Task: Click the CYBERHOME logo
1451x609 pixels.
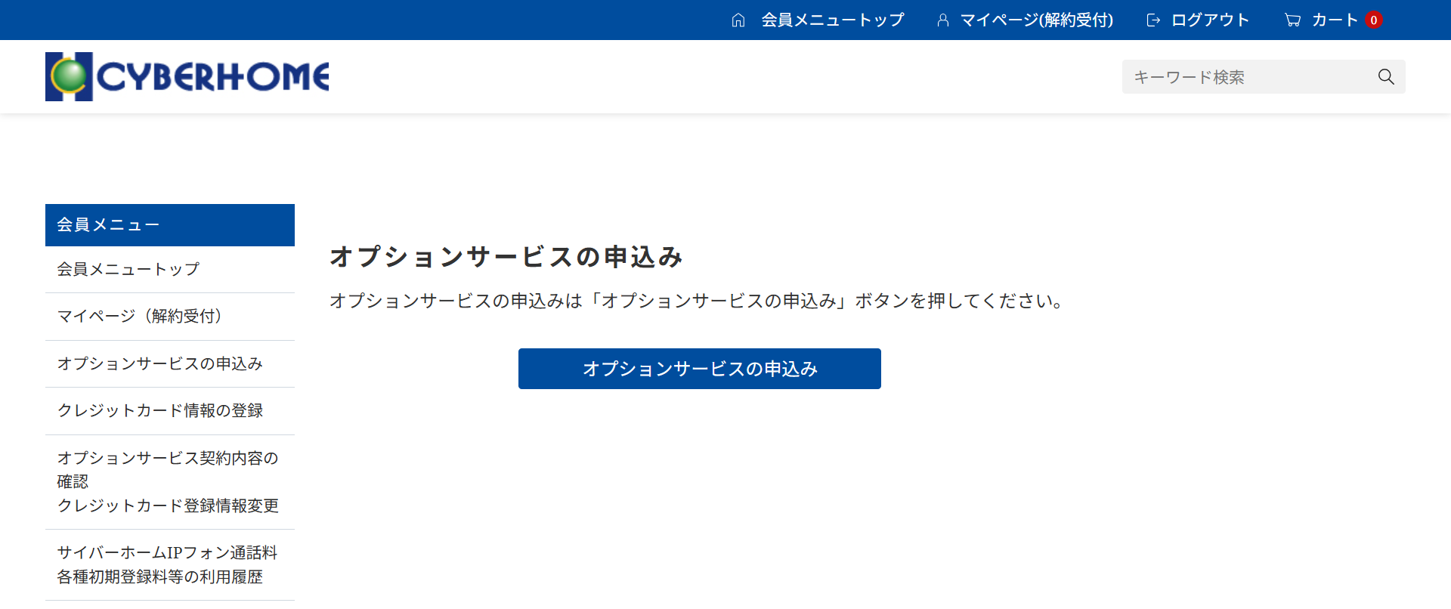Action: pos(187,76)
